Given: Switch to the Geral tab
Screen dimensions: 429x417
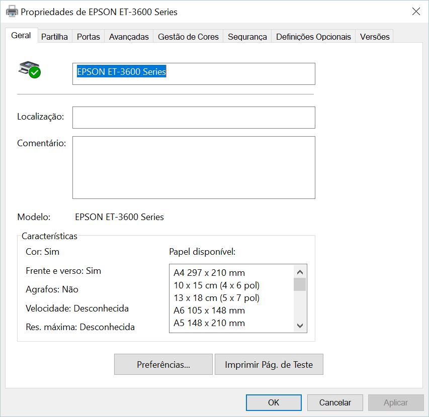Looking at the screenshot, I should pos(21,36).
